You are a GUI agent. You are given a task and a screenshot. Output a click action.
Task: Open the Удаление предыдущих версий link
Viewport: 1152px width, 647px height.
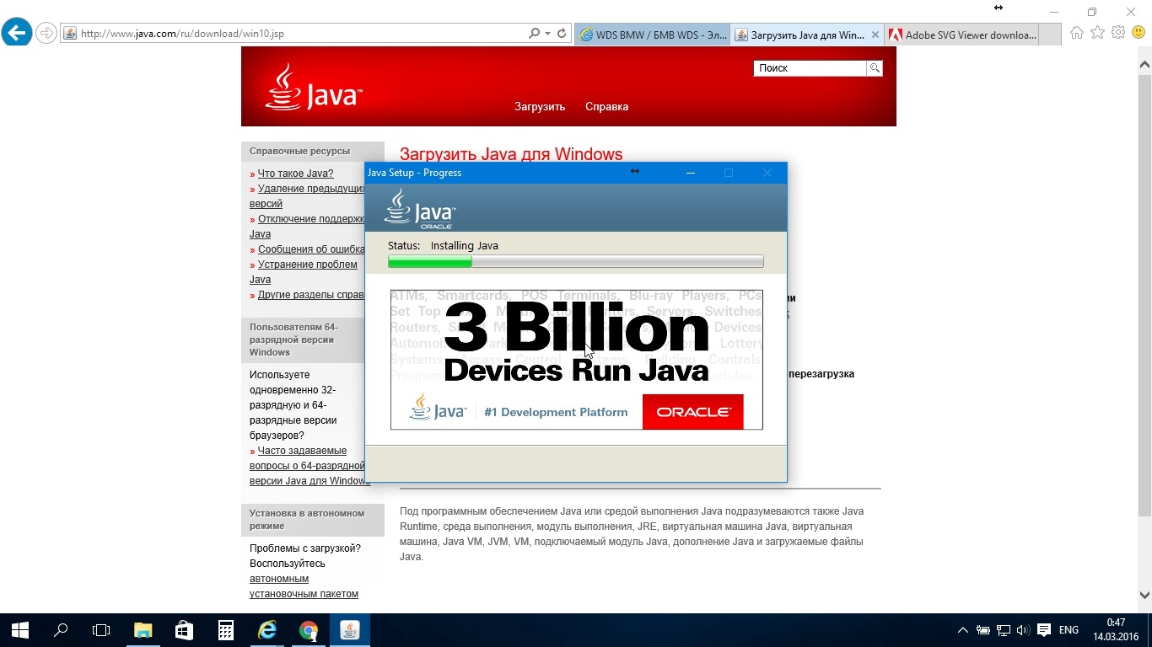coord(307,196)
